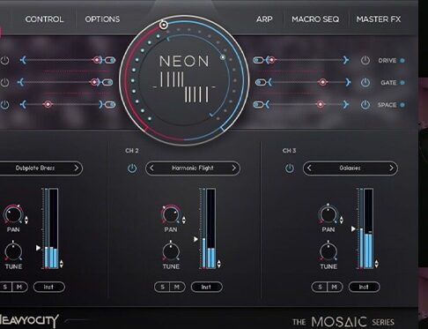Screen dimensions: 428x329
Task: Select previous preset for CH 2
Action: click(151, 168)
